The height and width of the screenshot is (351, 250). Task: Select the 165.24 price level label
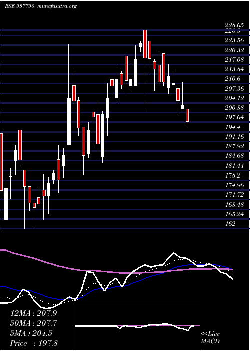point(235,214)
